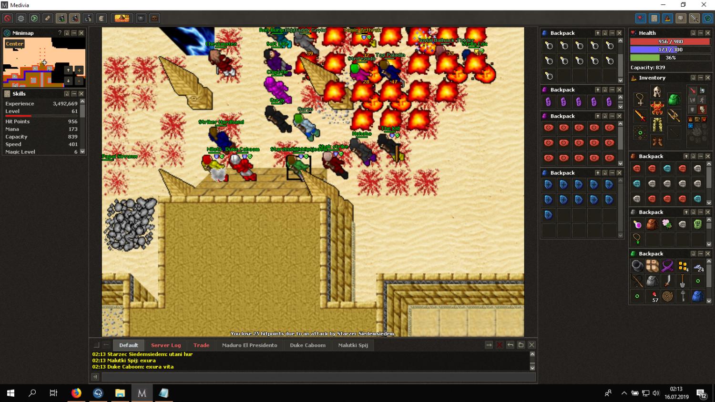The height and width of the screenshot is (402, 715).
Task: Click the heart icon in top-right toolbar
Action: point(641,19)
